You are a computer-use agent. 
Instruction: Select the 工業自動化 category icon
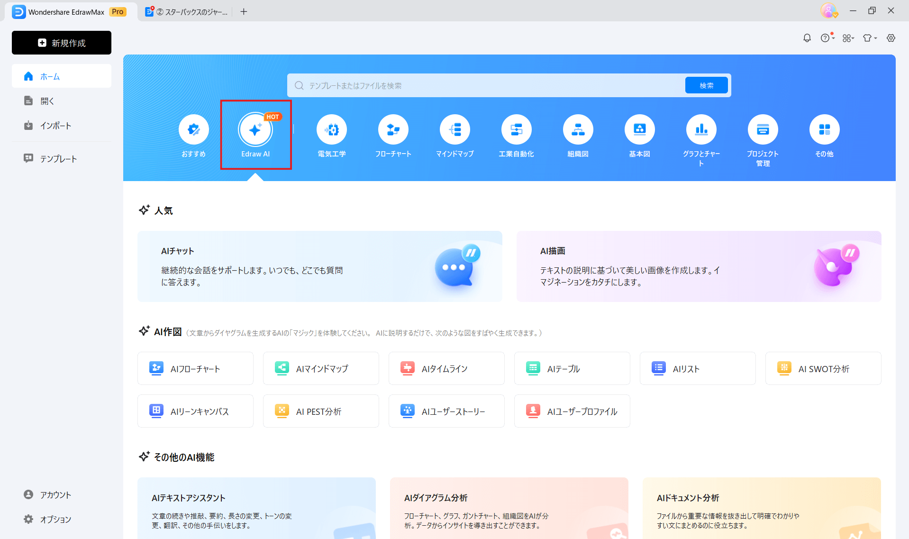click(517, 129)
